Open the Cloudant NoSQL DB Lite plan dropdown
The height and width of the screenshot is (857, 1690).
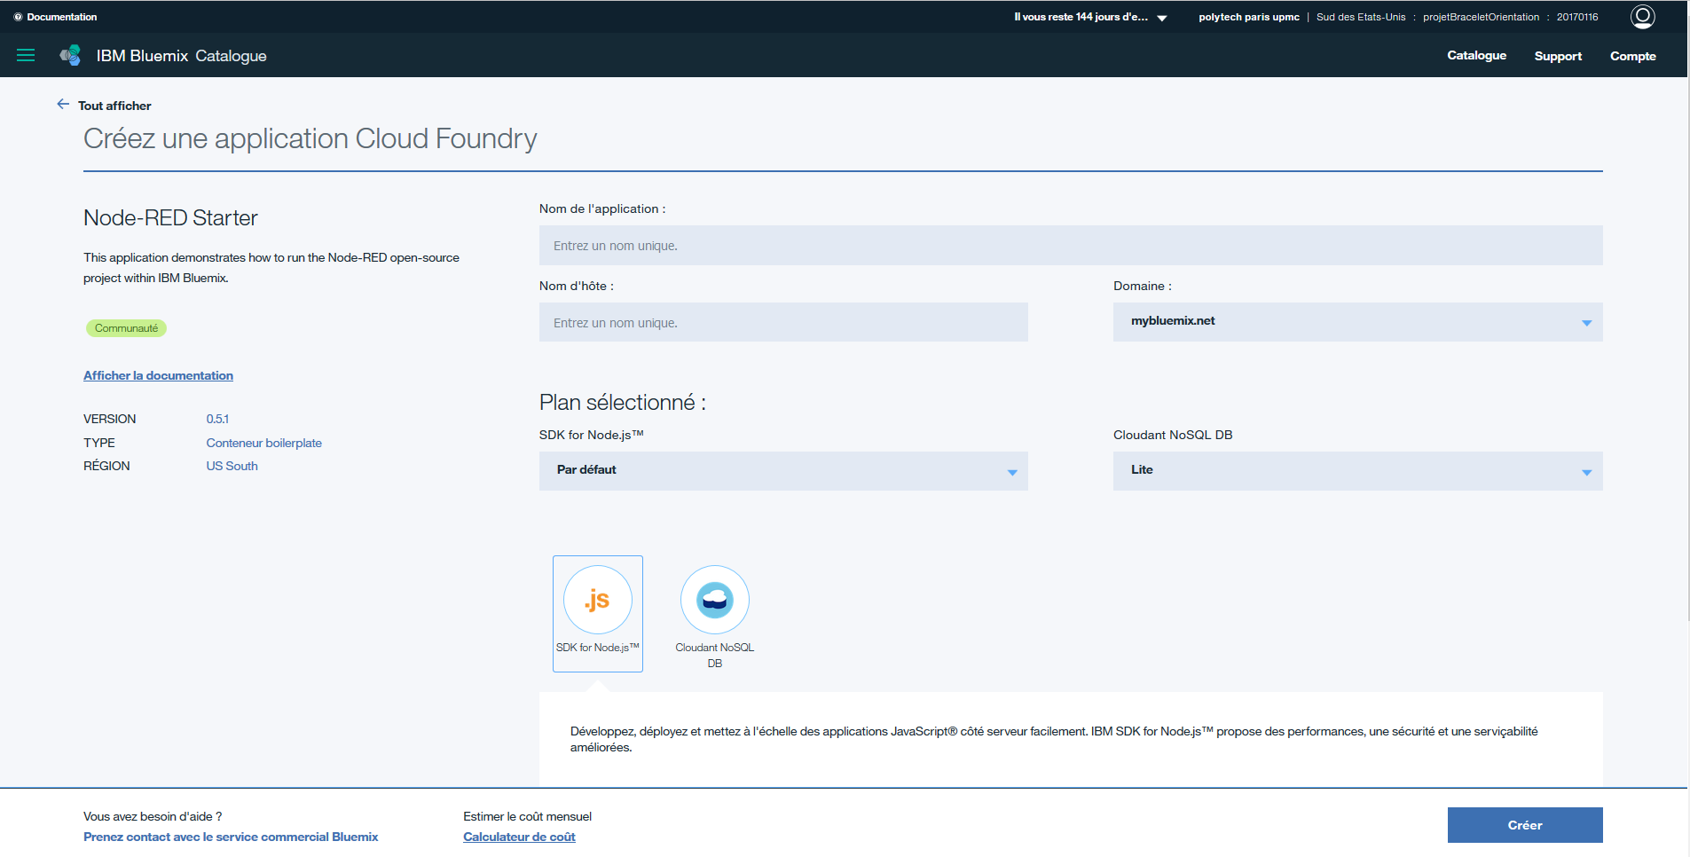pyautogui.click(x=1357, y=471)
